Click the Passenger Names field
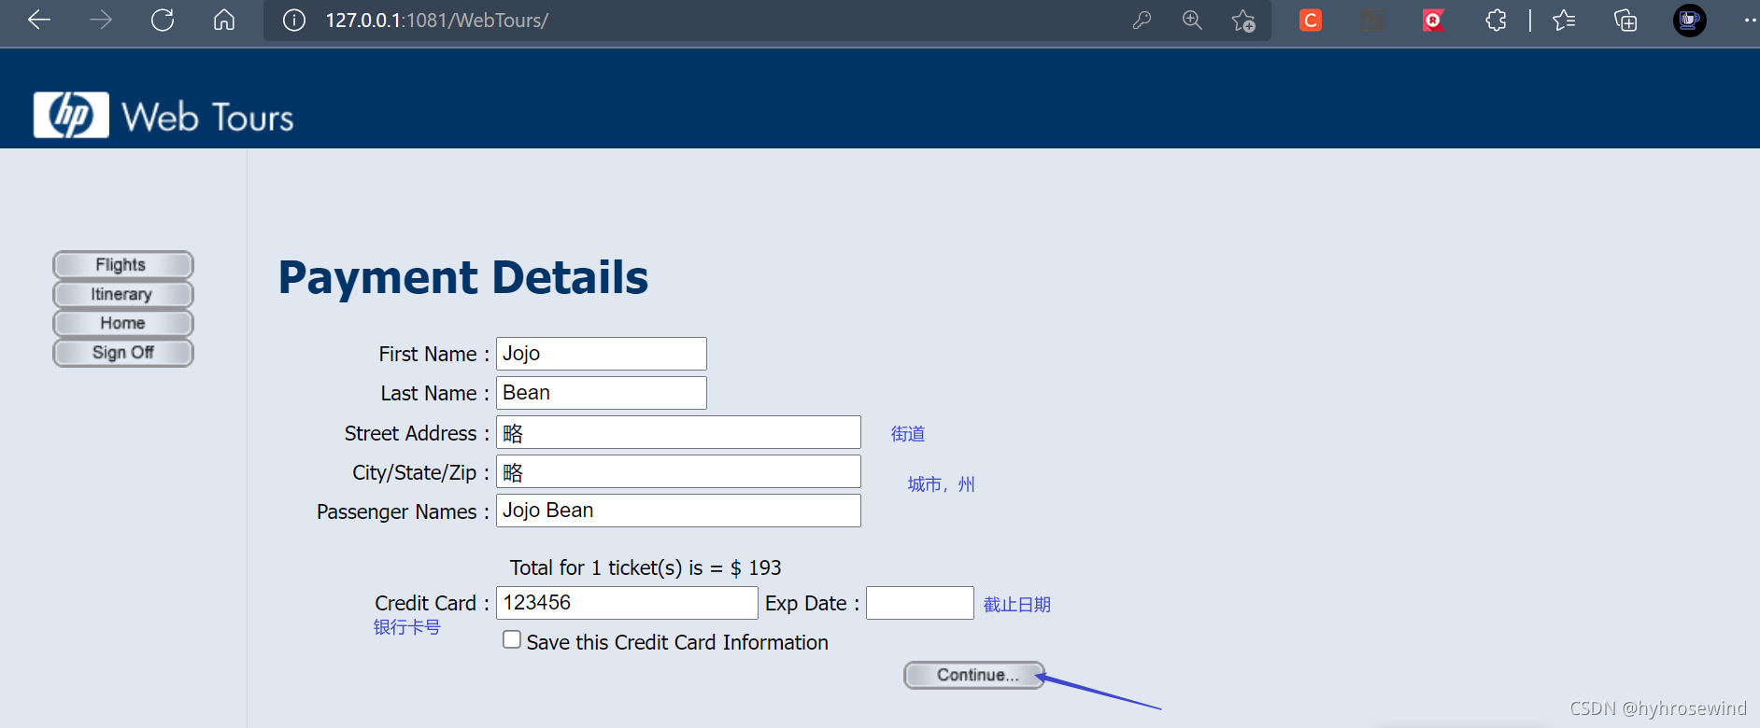 [678, 511]
